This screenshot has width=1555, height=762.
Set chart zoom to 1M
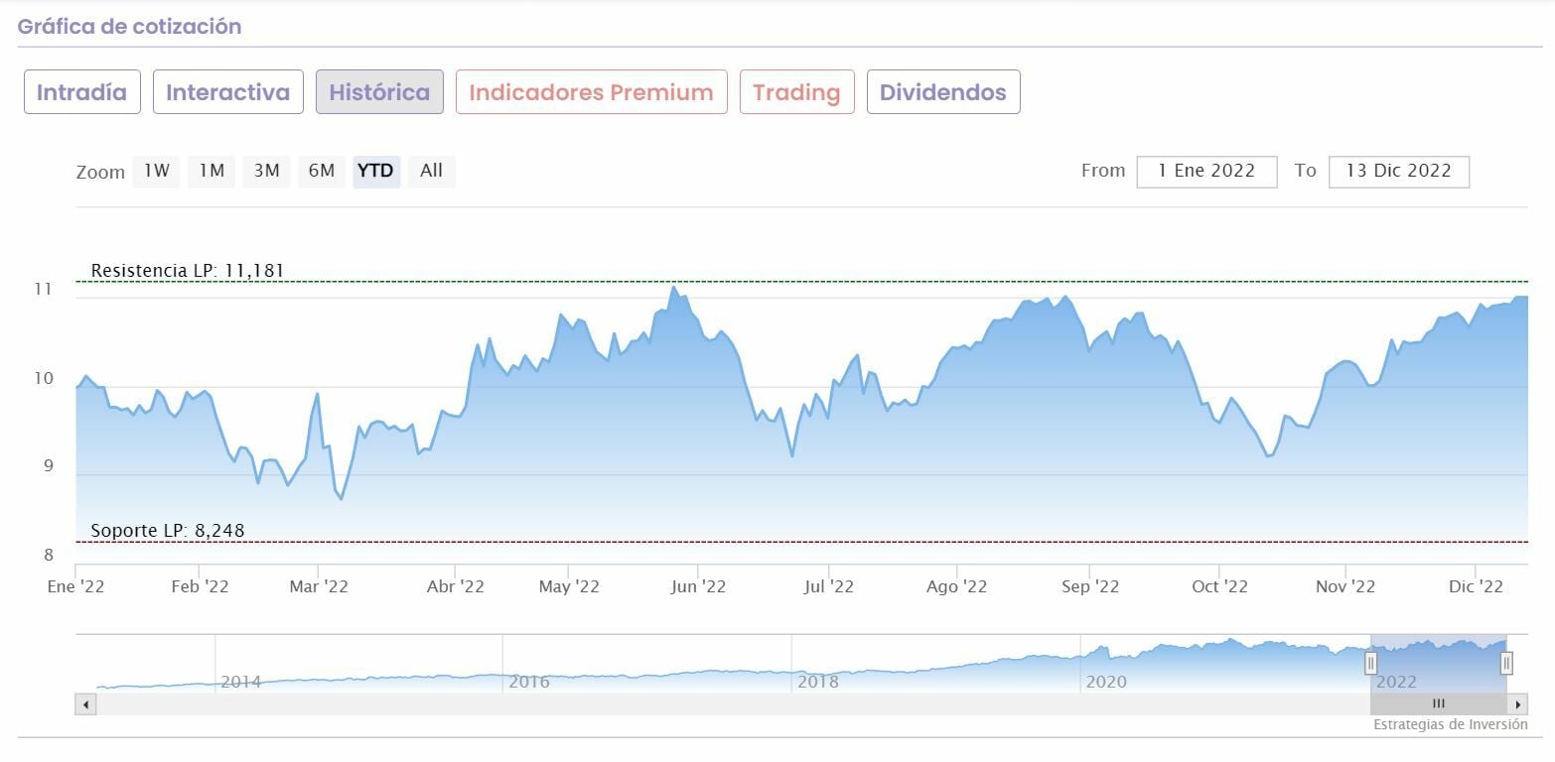pyautogui.click(x=211, y=171)
